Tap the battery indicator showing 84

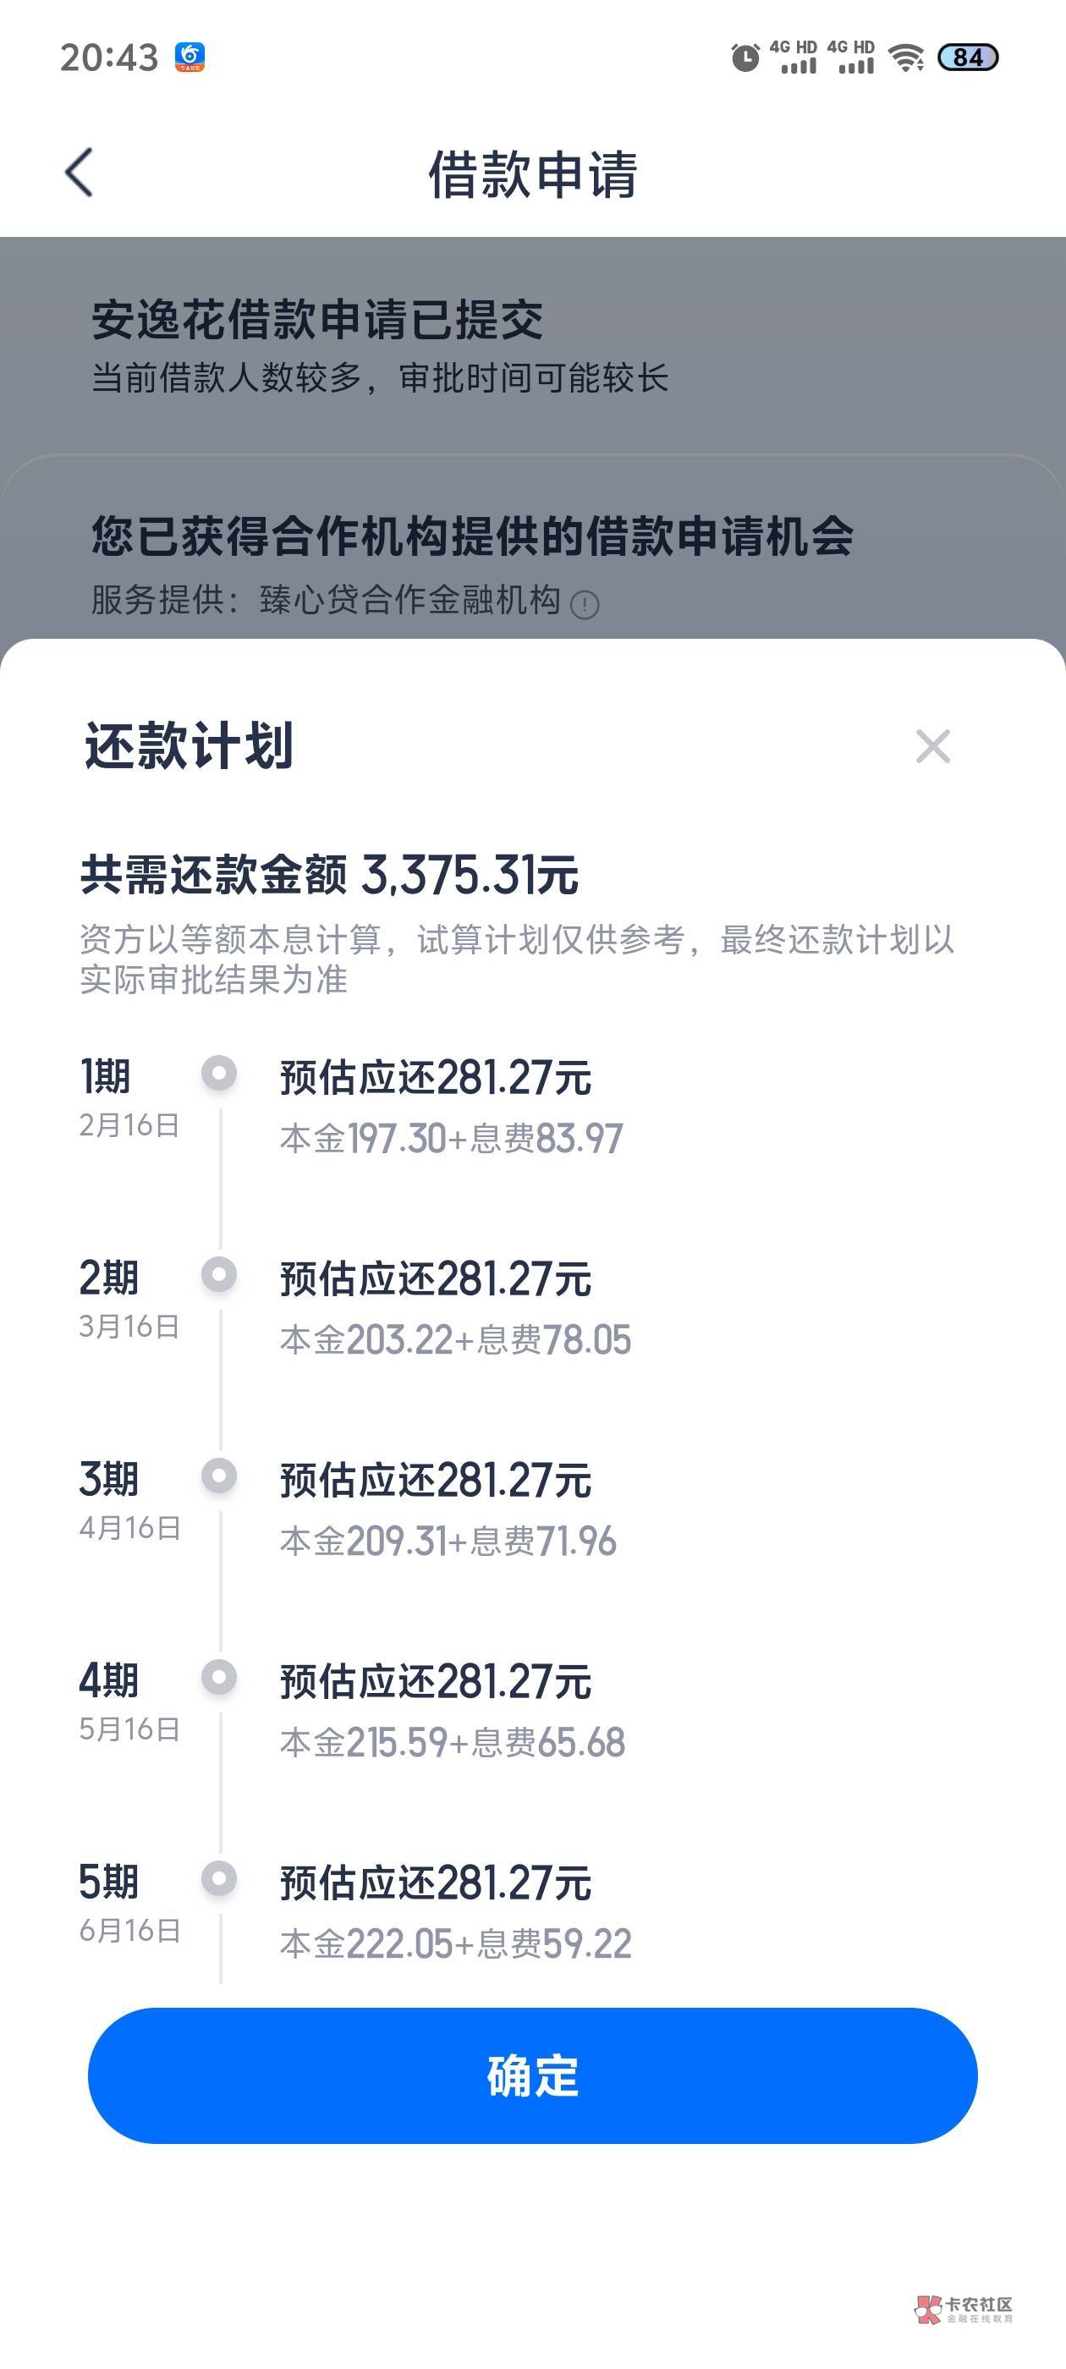point(968,58)
